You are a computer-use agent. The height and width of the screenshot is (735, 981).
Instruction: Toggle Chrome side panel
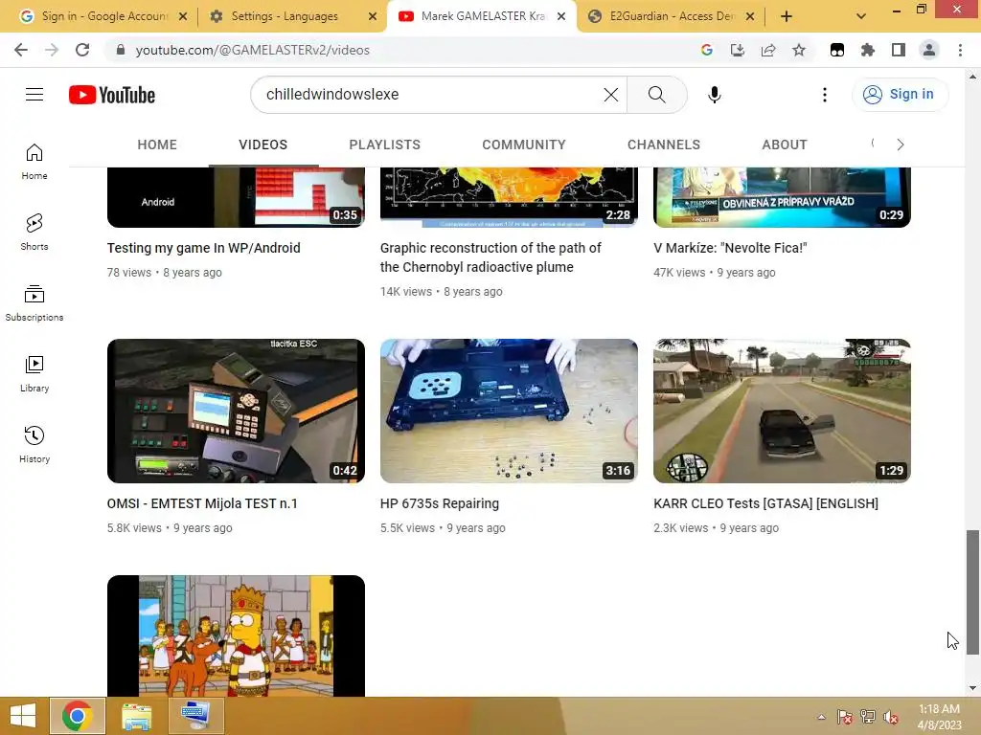899,50
